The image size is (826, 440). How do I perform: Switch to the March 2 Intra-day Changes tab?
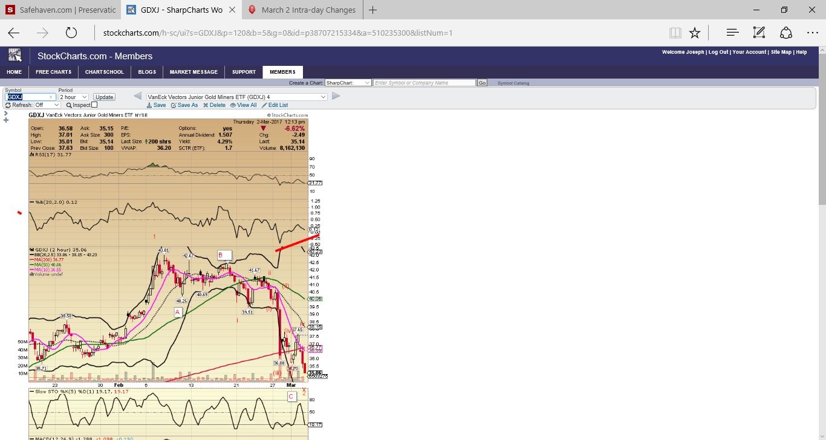302,10
